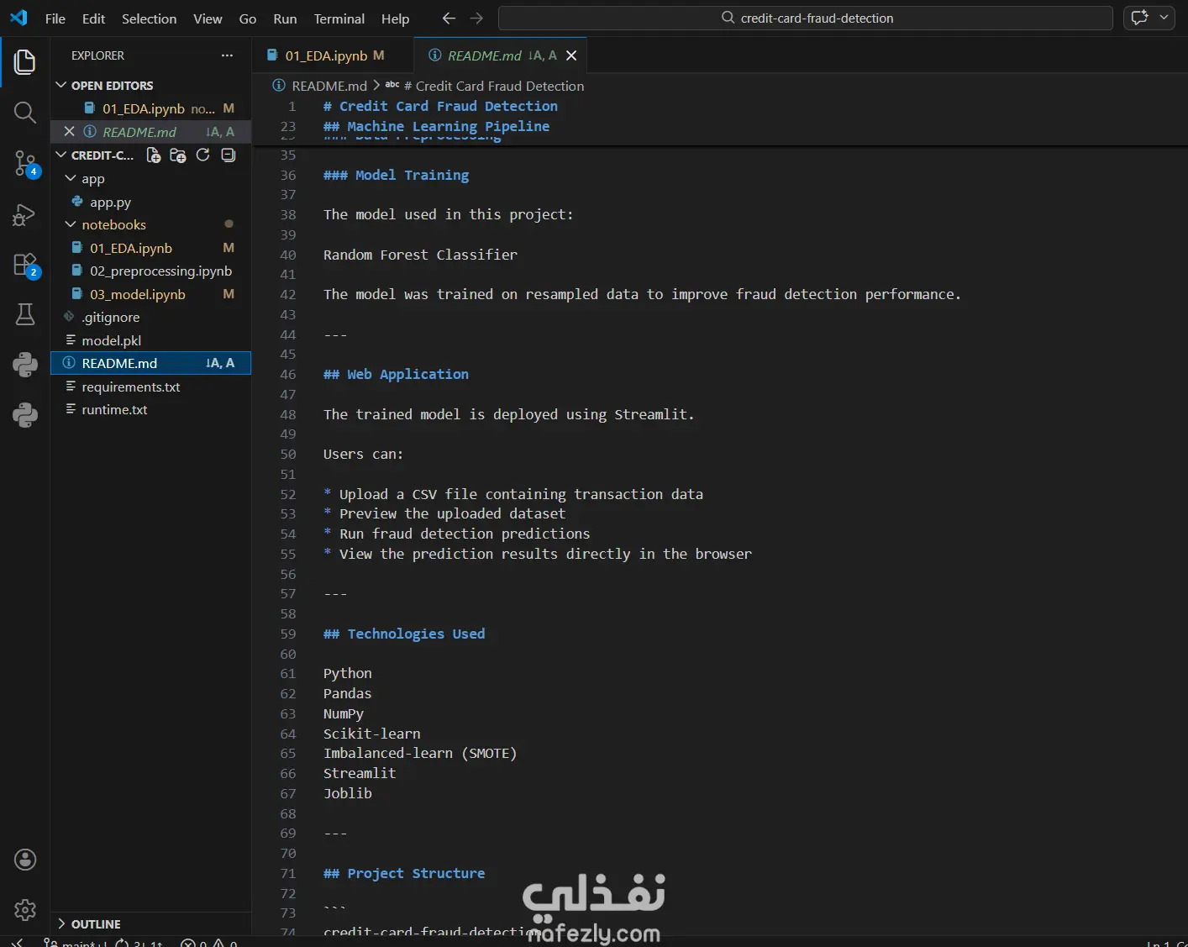
Task: Open model.pkl in the file tree
Action: (x=151, y=340)
